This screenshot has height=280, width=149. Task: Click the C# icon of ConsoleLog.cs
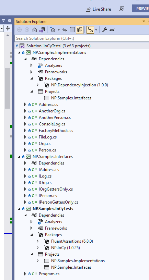[34, 124]
